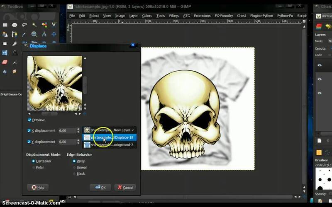Select the Paths tool
The height and width of the screenshot is (207, 332).
click(15, 34)
